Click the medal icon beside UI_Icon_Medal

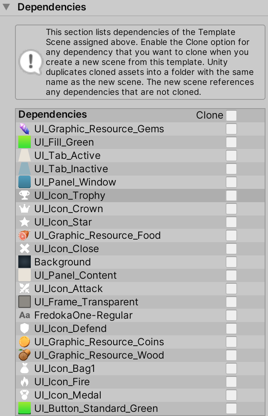point(24,395)
